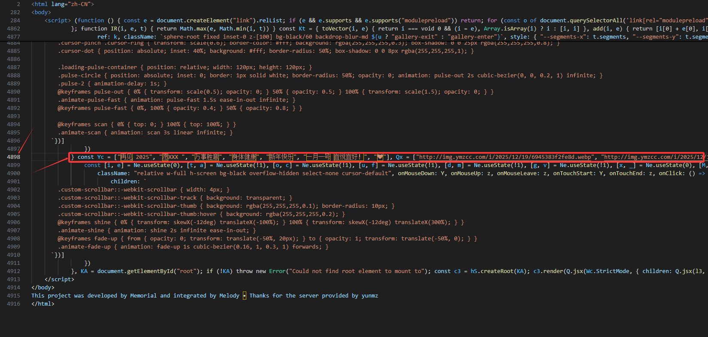Click the .animate-scan selector on line 4895
708x337 pixels.
coord(79,133)
